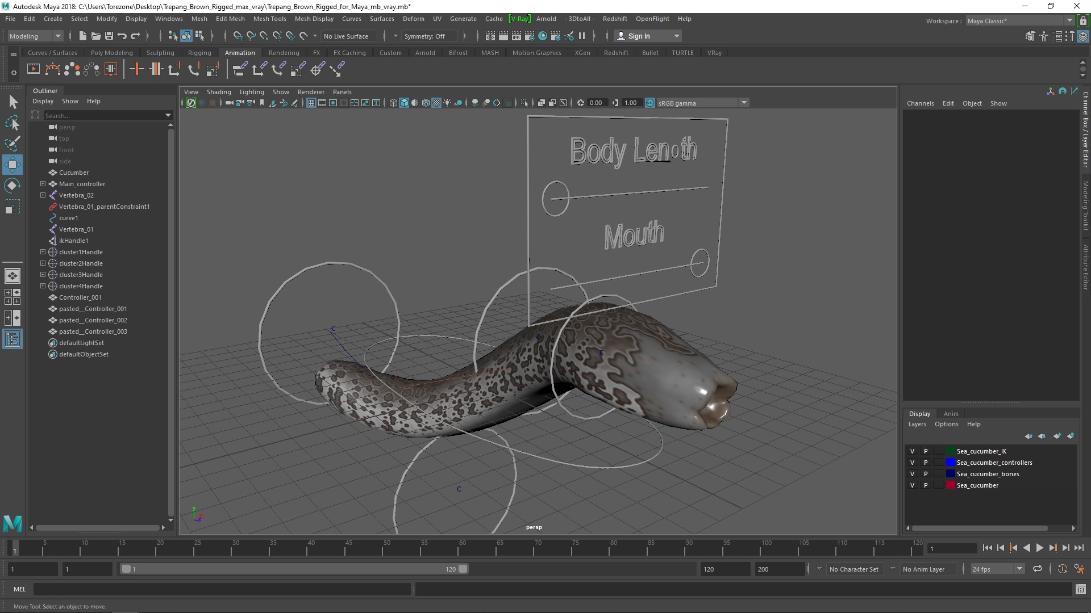Click the Save scene icon

pos(109,36)
